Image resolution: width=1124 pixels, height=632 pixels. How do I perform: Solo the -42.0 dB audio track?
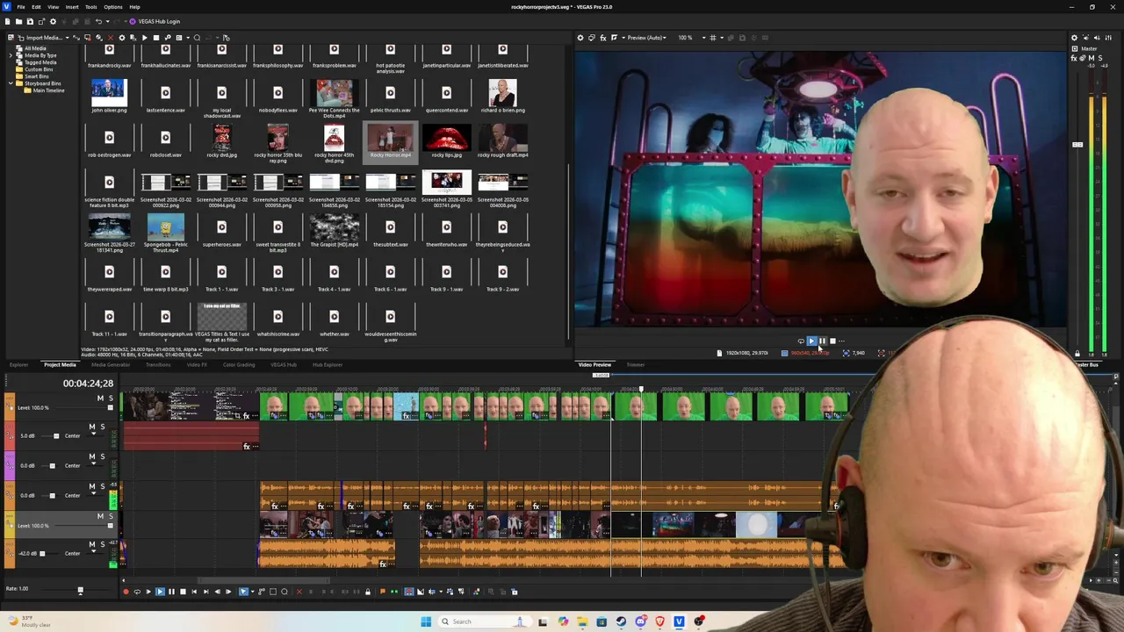(x=102, y=545)
